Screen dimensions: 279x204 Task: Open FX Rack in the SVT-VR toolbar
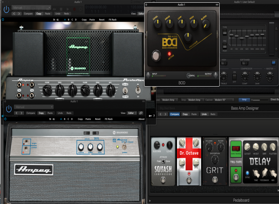(109, 119)
